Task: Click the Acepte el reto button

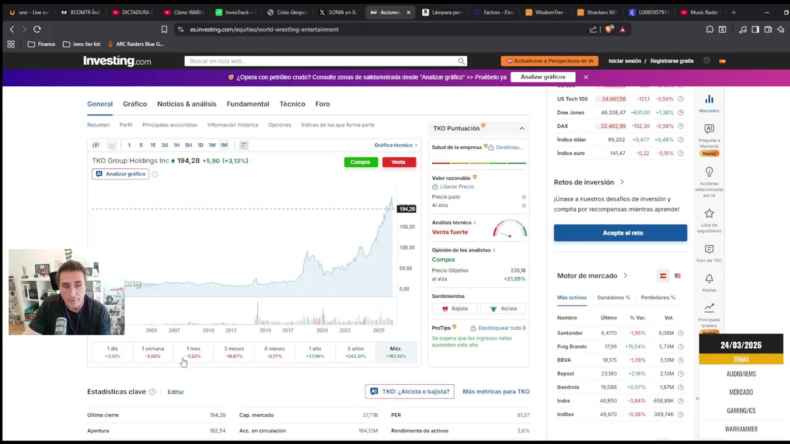Action: [620, 232]
